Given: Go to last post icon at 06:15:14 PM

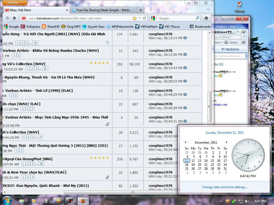Looking at the screenshot, I should [x=185, y=38].
